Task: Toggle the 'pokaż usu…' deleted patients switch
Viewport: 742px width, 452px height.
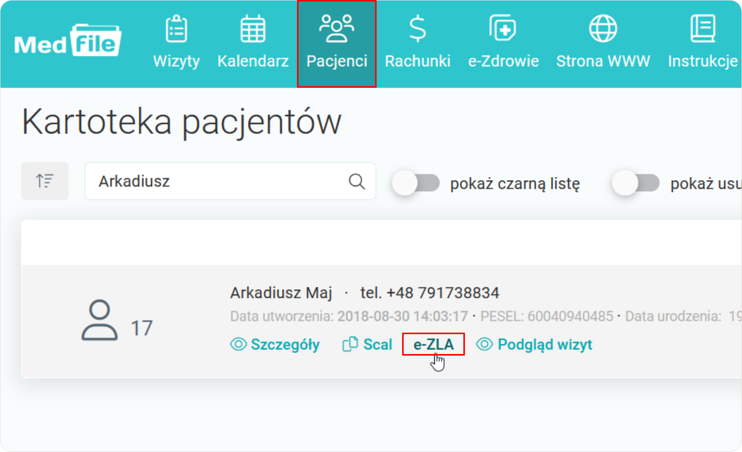Action: 636,183
